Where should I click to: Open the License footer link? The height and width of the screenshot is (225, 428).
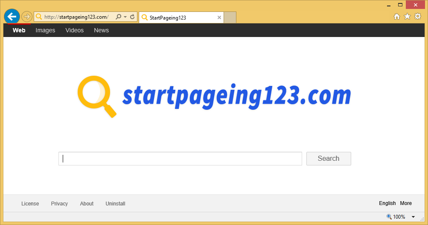[30, 203]
